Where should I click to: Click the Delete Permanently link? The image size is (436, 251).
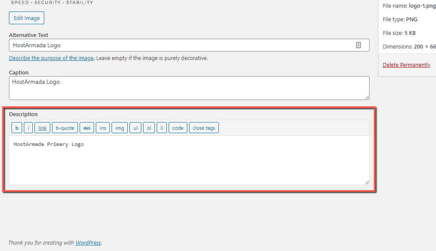(406, 65)
